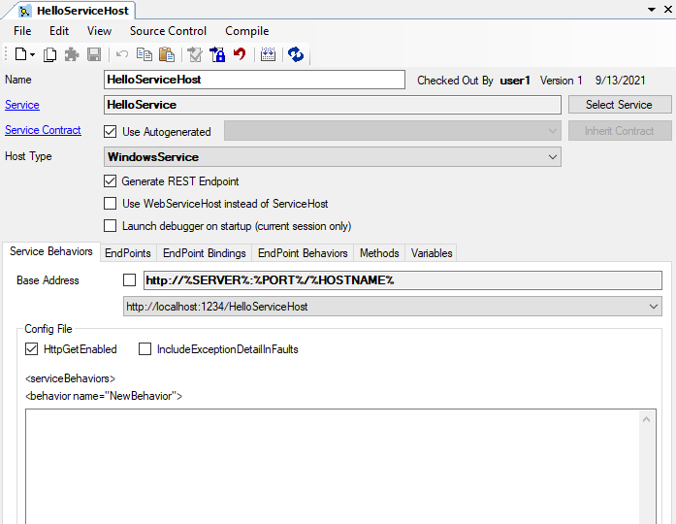Click the '<serviceBehaviors>' text
The height and width of the screenshot is (524, 676).
tap(70, 378)
